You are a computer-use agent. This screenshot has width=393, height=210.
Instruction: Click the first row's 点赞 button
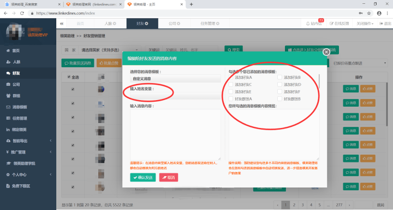pyautogui.click(x=368, y=89)
